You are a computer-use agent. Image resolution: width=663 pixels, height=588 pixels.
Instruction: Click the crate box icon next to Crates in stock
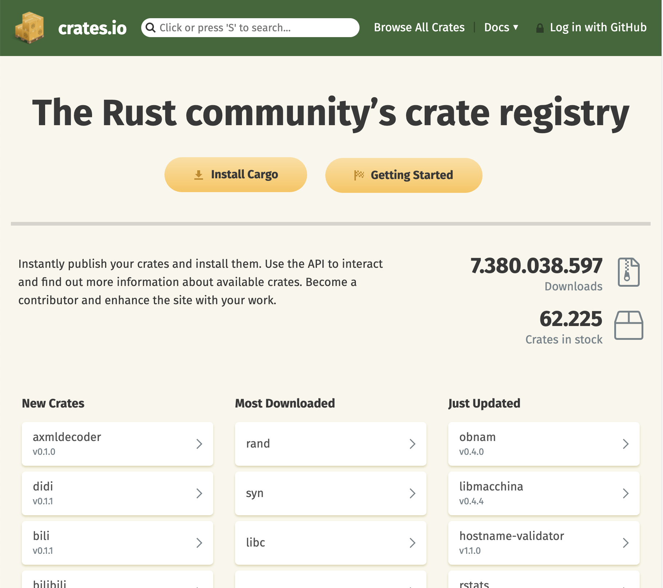click(x=629, y=325)
